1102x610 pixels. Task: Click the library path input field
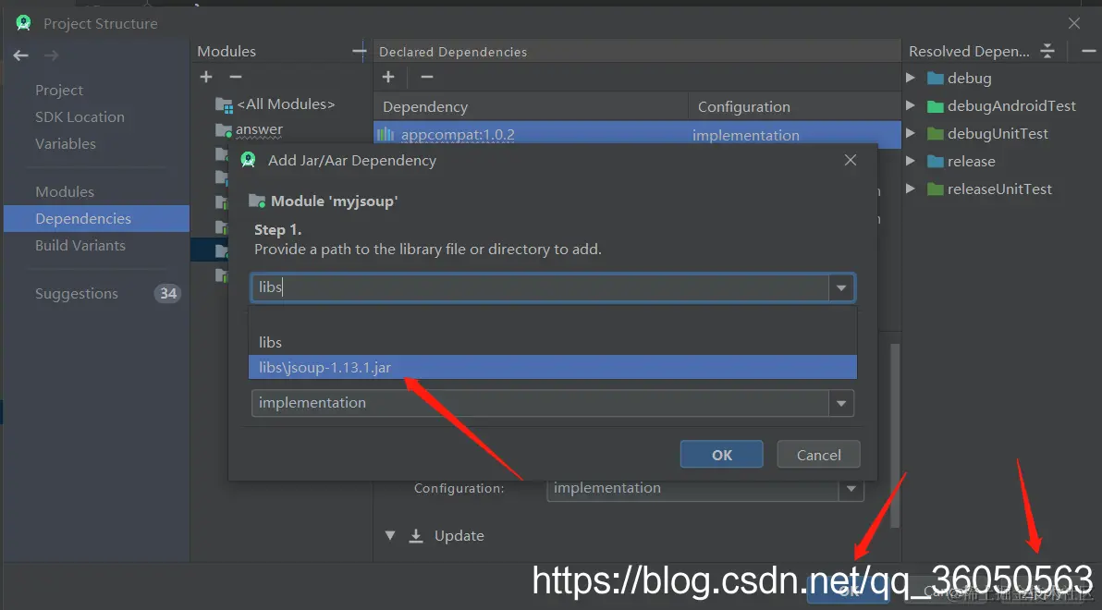click(x=540, y=287)
